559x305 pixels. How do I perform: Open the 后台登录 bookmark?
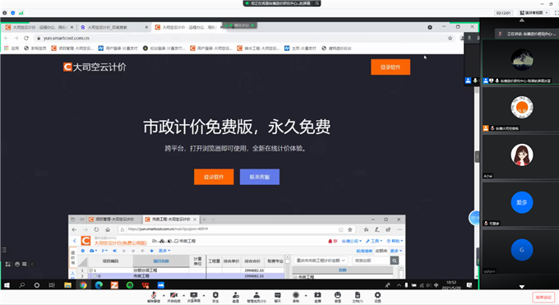coord(164,49)
